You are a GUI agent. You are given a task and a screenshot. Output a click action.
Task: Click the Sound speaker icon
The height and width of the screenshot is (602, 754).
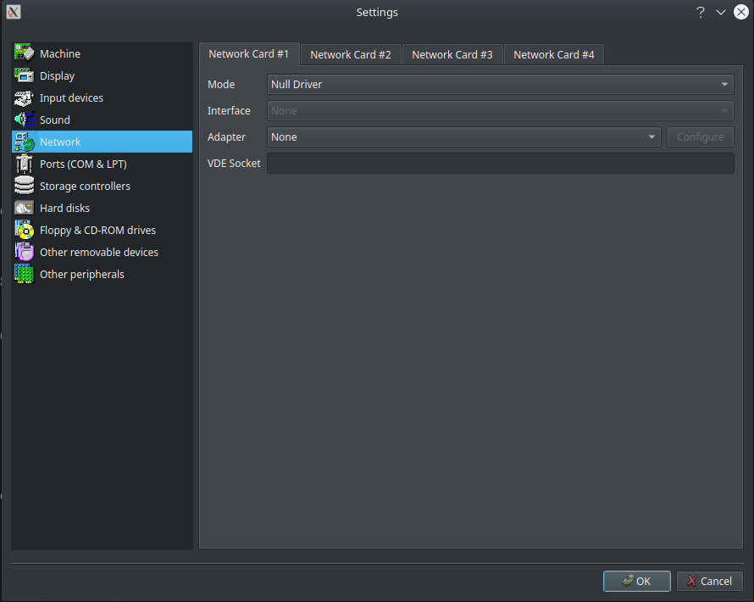[24, 120]
